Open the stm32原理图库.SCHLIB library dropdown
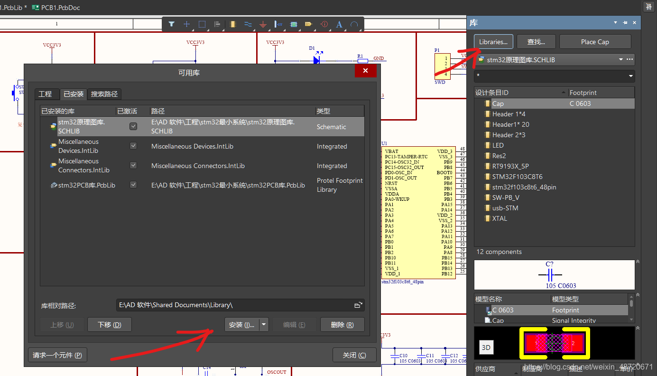The image size is (657, 376). point(620,60)
